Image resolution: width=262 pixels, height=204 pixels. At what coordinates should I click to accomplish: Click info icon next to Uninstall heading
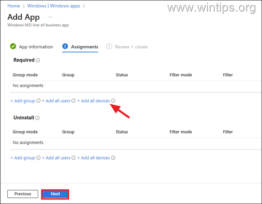tap(38, 118)
